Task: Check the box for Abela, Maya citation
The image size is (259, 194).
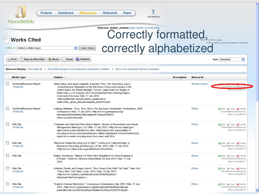Action: 8,84
